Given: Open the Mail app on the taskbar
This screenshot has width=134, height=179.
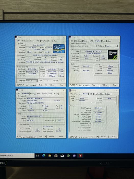Looking at the screenshot, I should click(62, 156).
